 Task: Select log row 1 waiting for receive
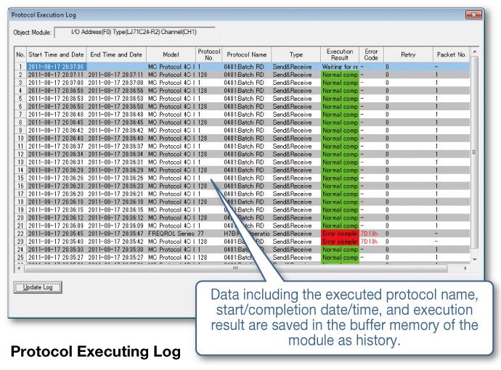pyautogui.click(x=242, y=67)
